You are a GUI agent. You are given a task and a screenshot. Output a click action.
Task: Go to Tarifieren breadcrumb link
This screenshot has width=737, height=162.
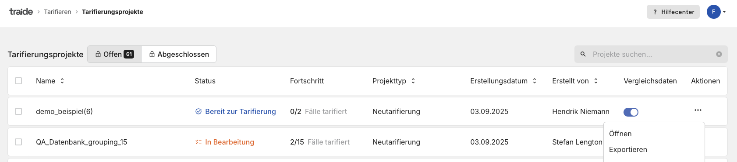click(57, 12)
